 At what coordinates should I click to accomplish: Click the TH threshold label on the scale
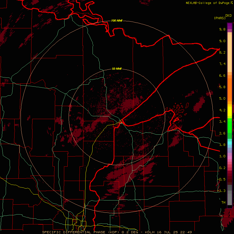pyautogui.click(x=223, y=203)
